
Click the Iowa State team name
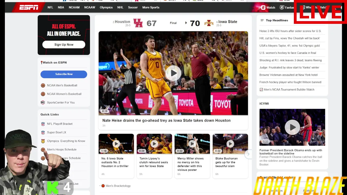228,22
